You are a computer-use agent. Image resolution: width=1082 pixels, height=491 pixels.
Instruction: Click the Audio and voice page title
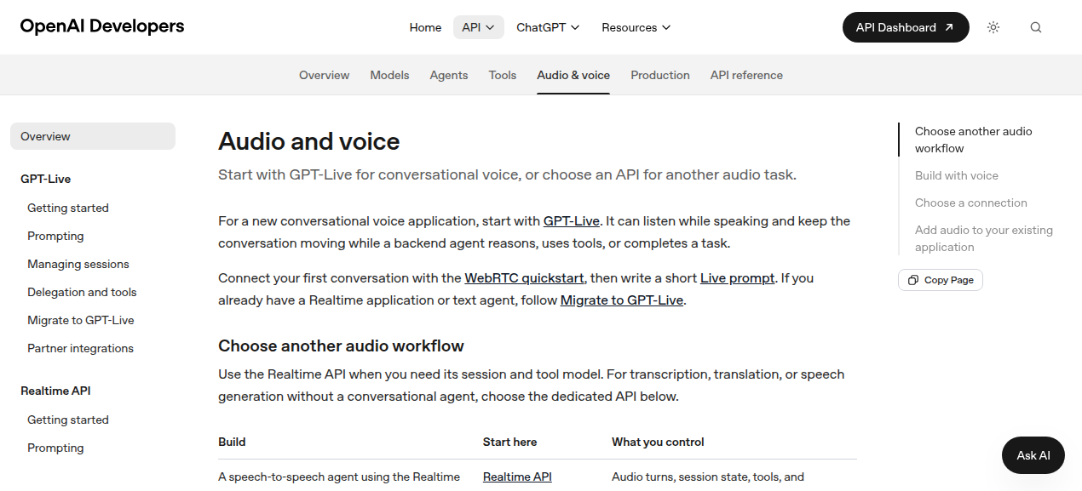pyautogui.click(x=309, y=141)
